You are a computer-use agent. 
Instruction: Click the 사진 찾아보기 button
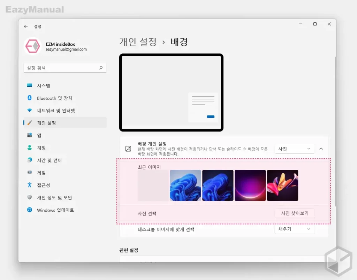pos(295,213)
